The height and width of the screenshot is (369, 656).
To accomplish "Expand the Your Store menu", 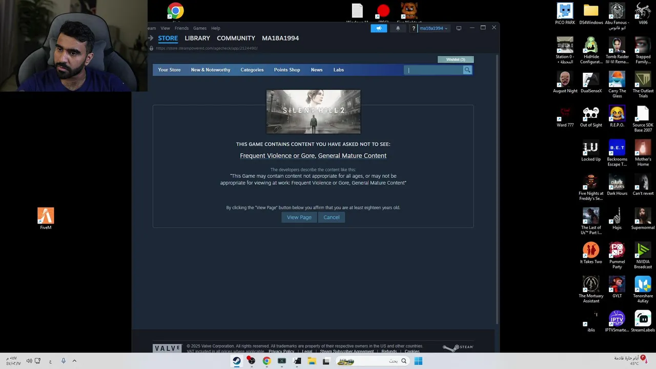I will (x=169, y=70).
